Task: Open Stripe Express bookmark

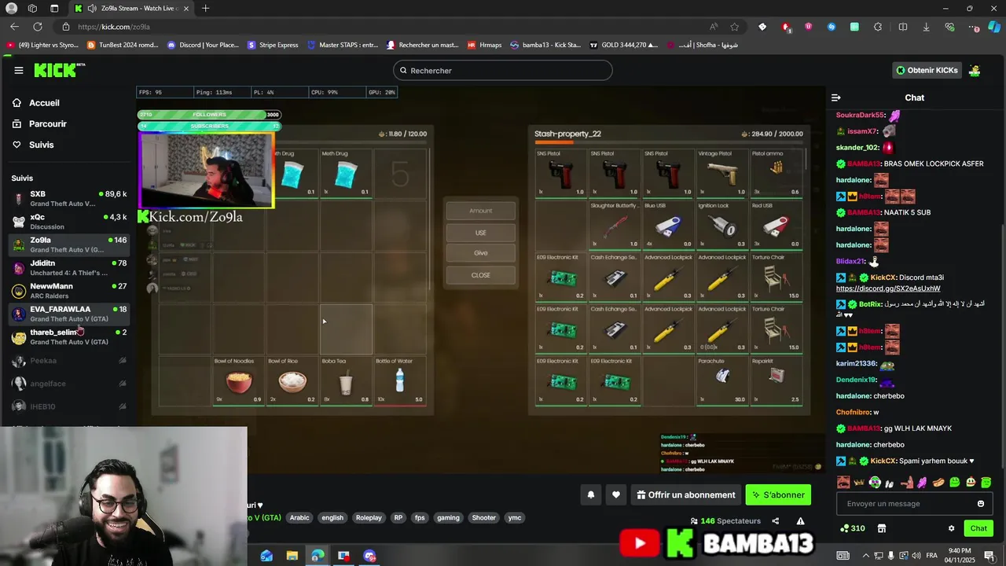Action: point(273,45)
